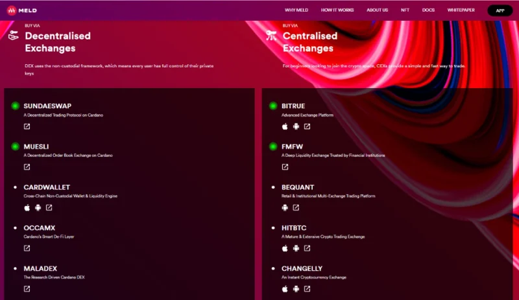Open Changelly external website icon
519x300 pixels.
[x=307, y=289]
